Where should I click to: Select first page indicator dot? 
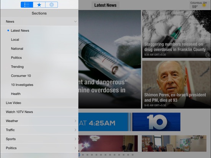pyautogui.click(x=79, y=155)
